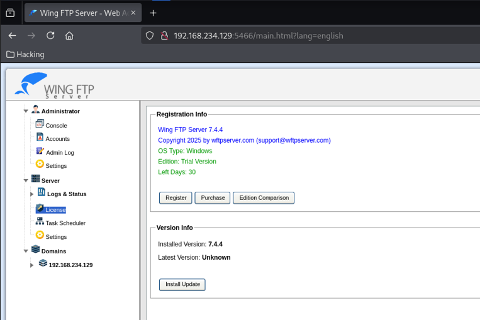480x320 pixels.
Task: Open Settings under Server
Action: click(56, 237)
